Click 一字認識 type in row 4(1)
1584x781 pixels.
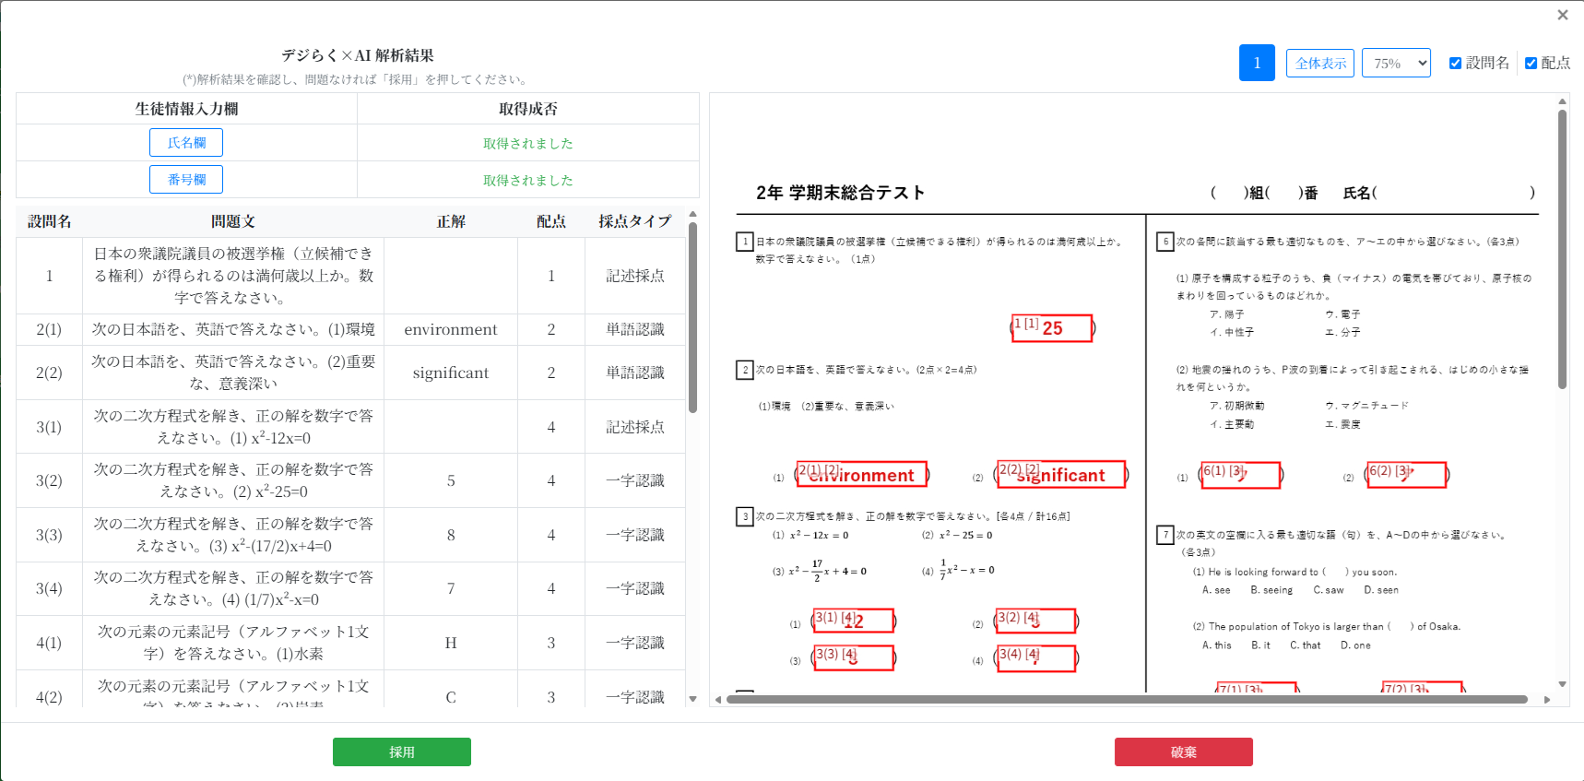point(634,643)
